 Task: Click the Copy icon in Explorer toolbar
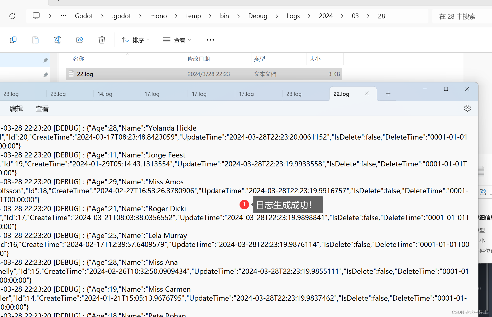click(x=13, y=40)
